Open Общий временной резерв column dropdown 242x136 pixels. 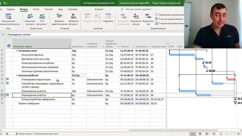pyautogui.click(x=118, y=47)
